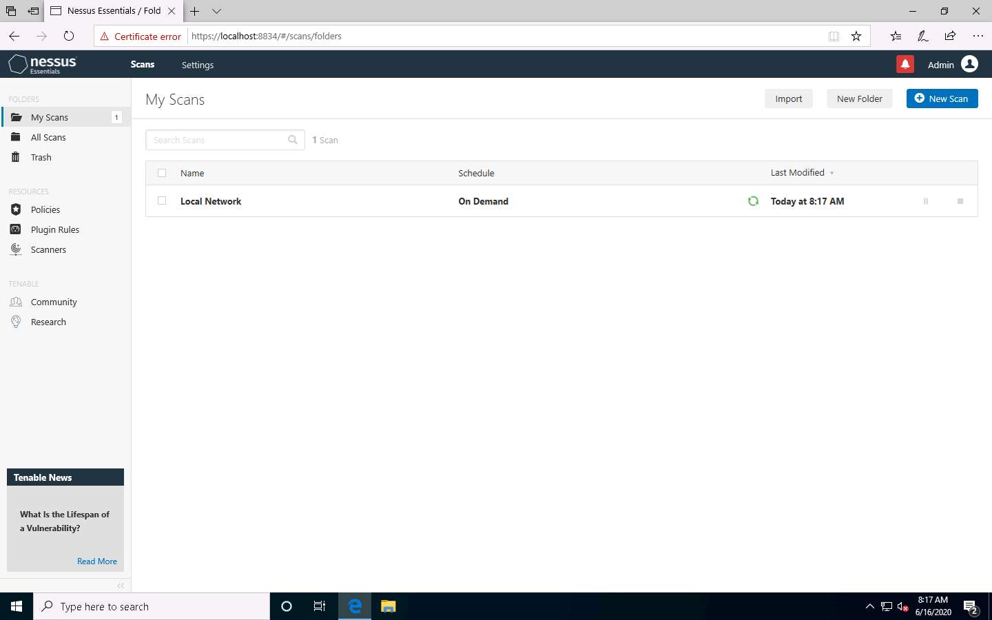This screenshot has height=620, width=992.
Task: Open the Admin user avatar menu
Action: click(x=969, y=64)
